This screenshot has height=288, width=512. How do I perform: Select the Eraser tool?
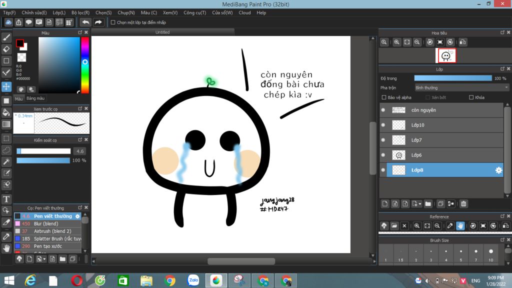point(6,49)
